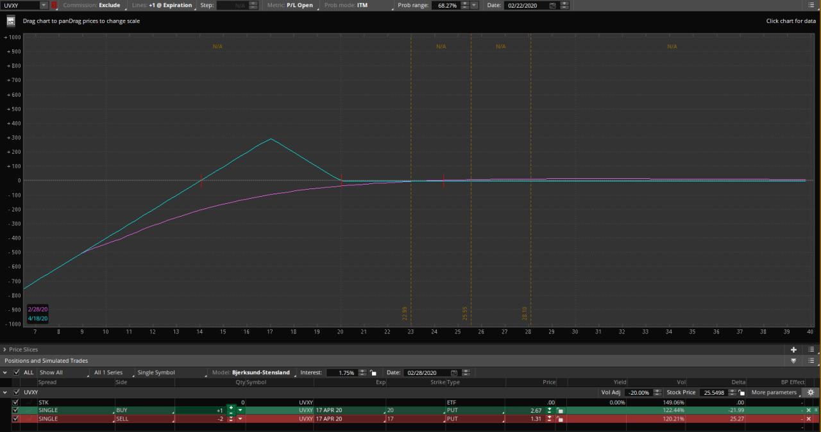Screen dimensions: 821x432
Task: Click the plus icon on the Price Slices row
Action: click(x=794, y=349)
